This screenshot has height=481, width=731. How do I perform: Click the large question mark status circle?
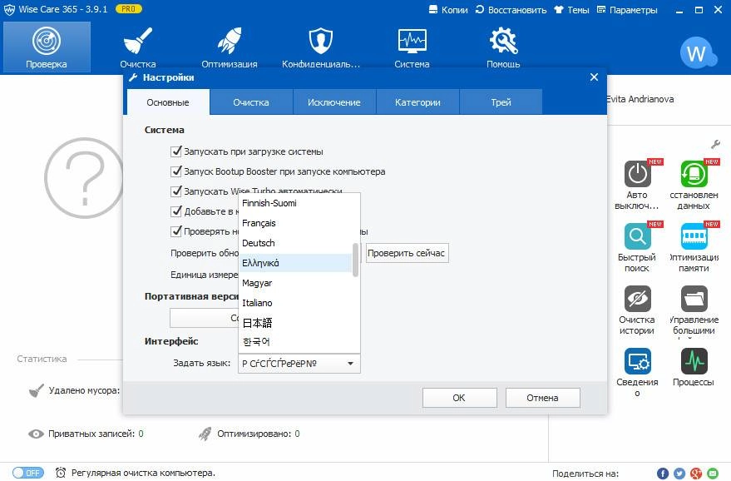click(84, 178)
